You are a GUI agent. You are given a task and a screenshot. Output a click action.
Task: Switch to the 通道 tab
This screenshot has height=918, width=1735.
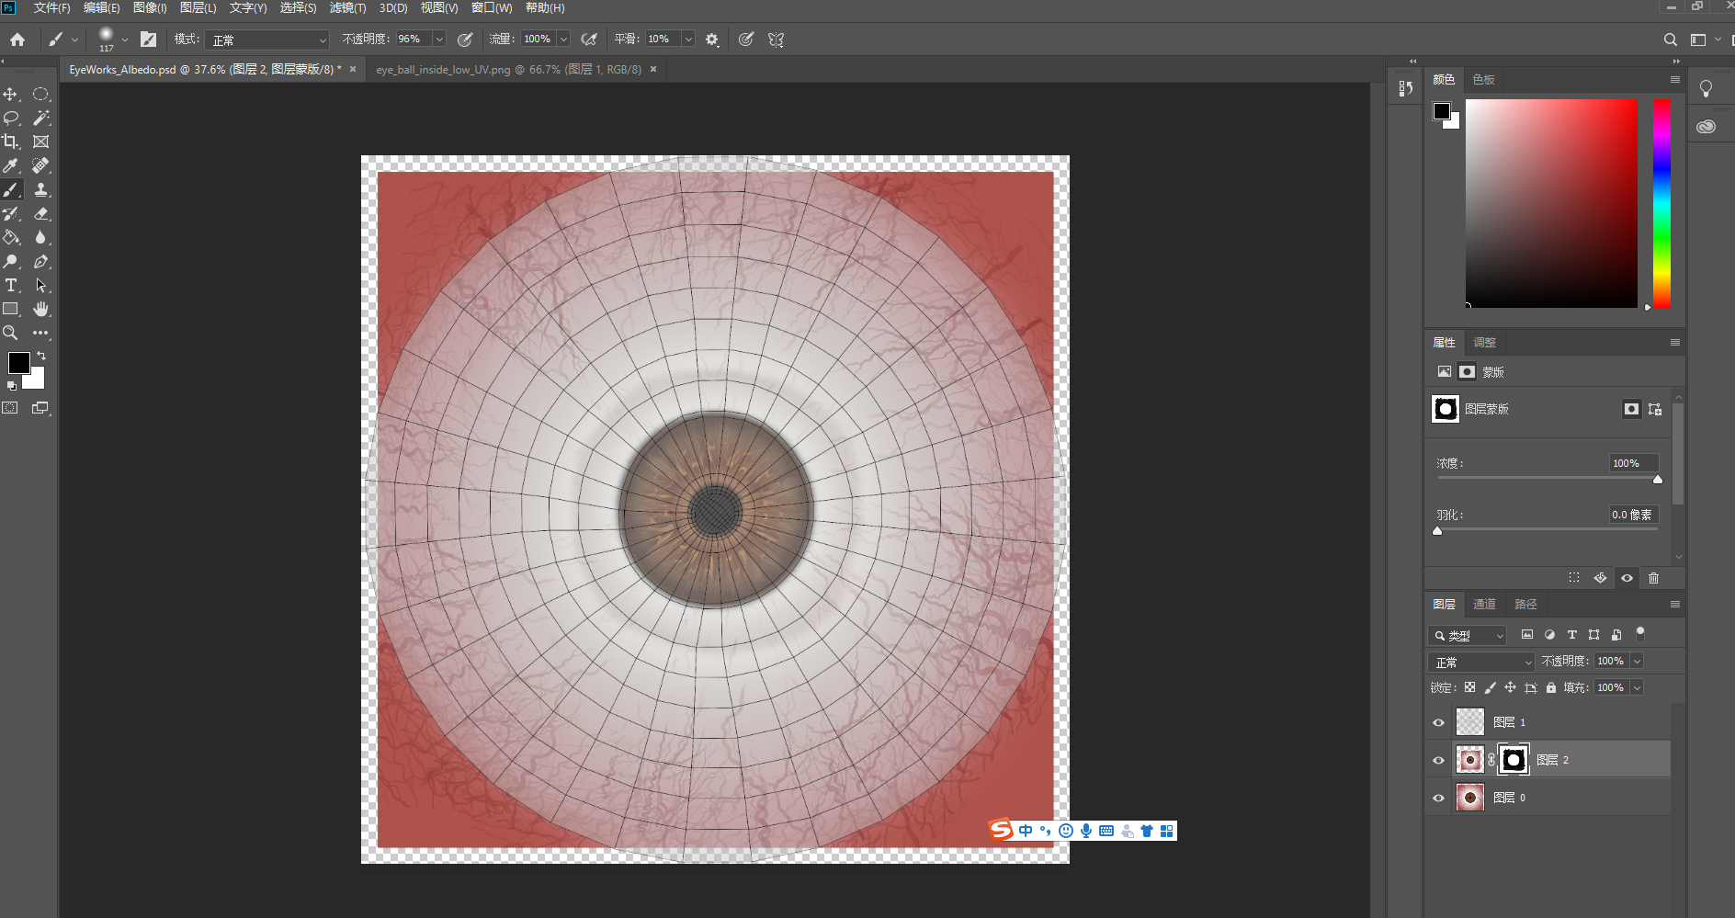coord(1484,604)
